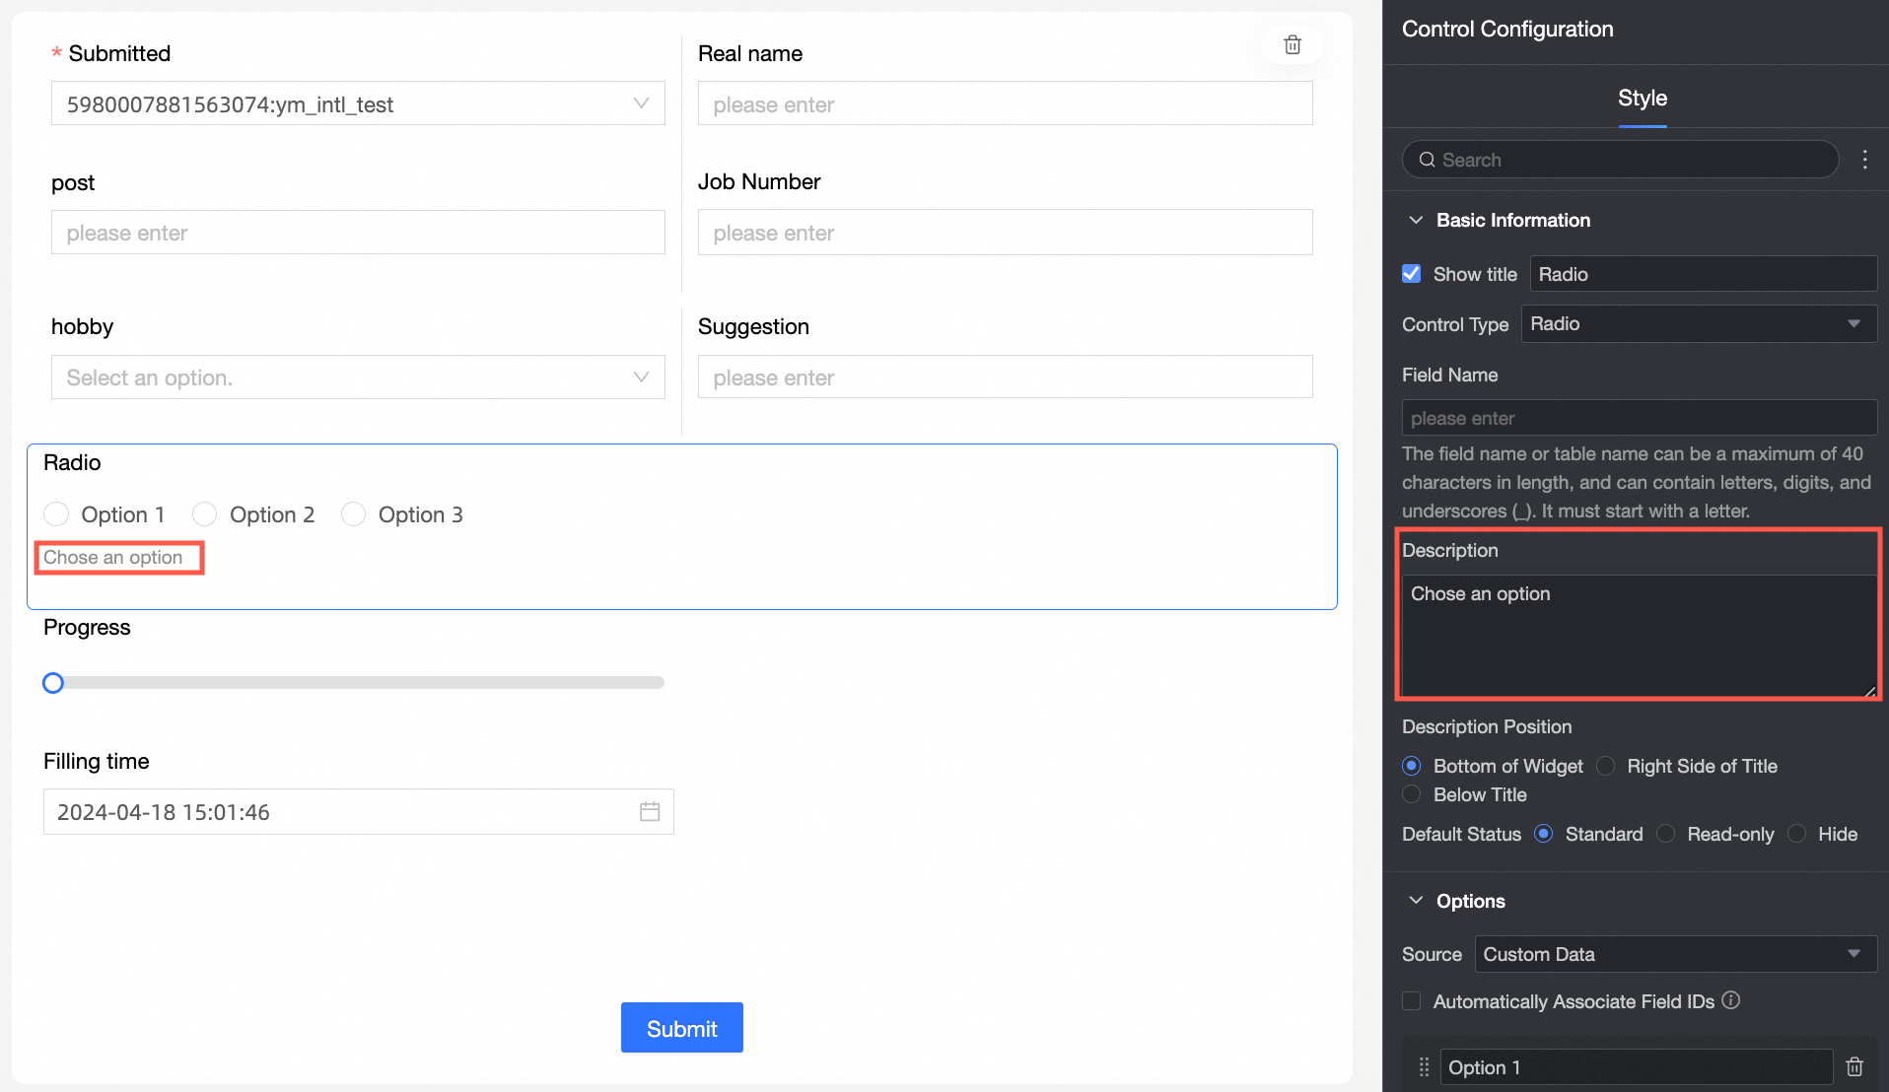The width and height of the screenshot is (1889, 1092).
Task: Click the search magnifier icon
Action: tap(1427, 160)
